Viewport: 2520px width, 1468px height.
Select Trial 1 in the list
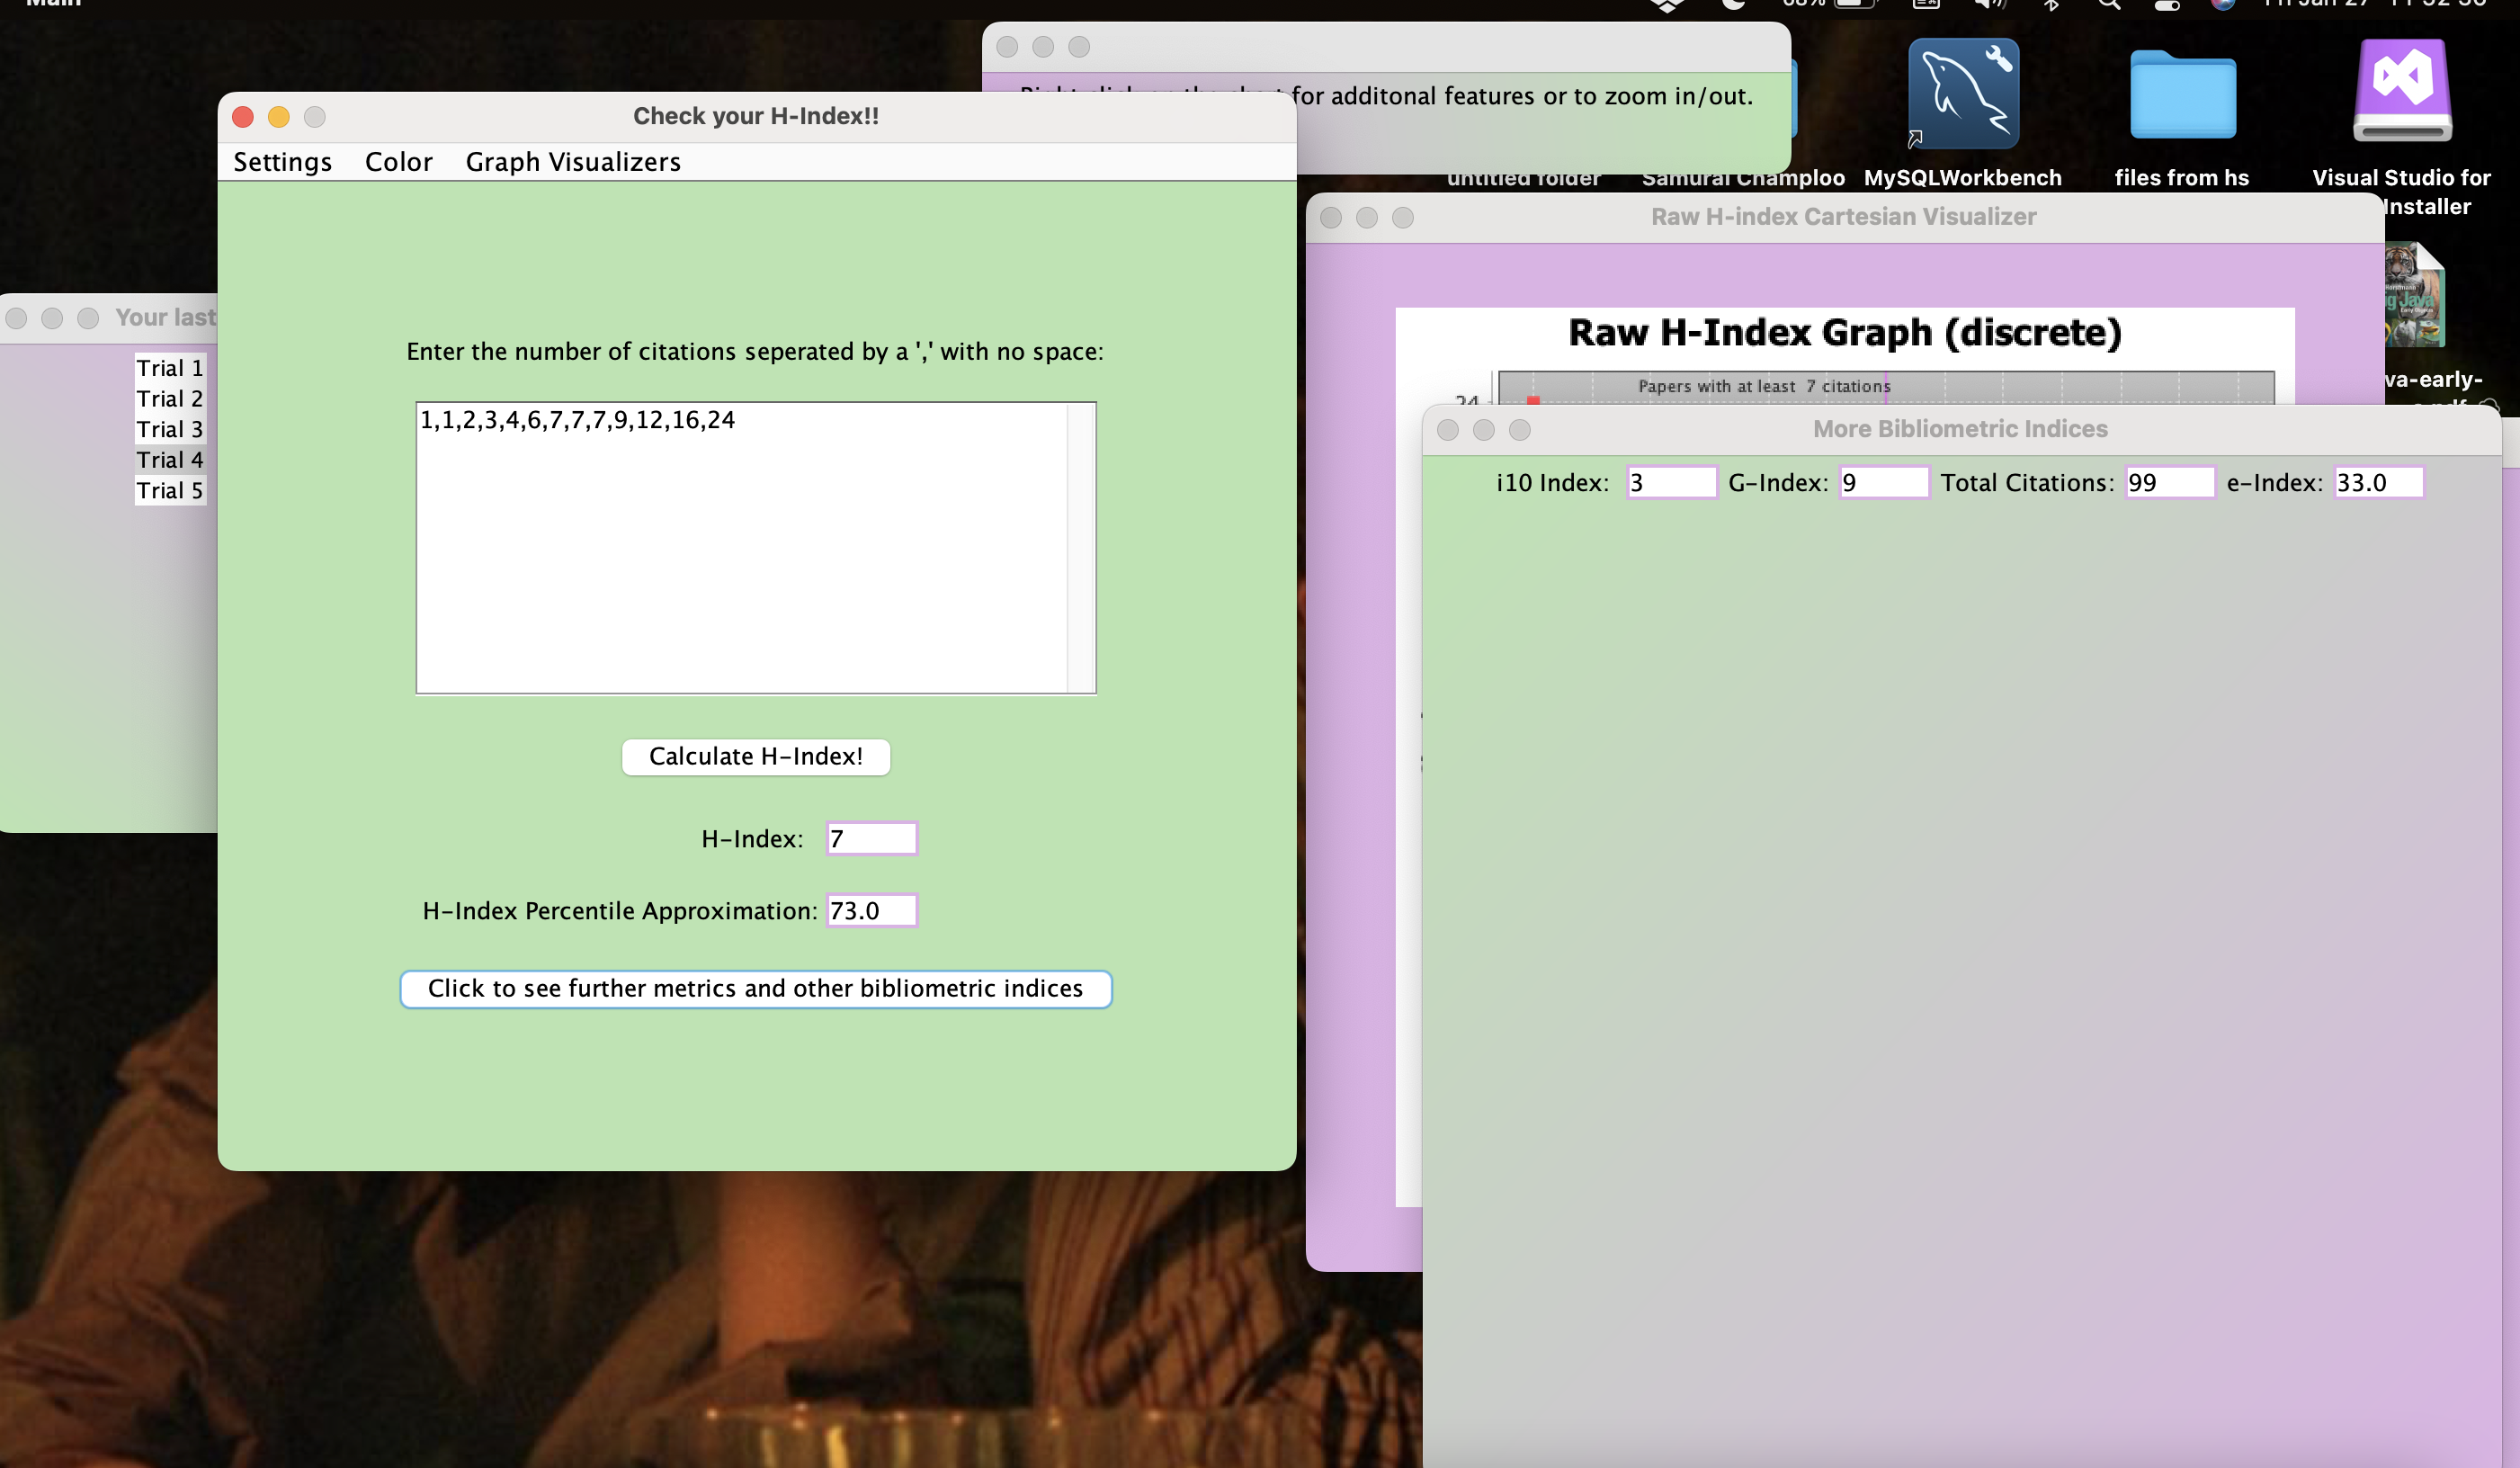tap(169, 368)
